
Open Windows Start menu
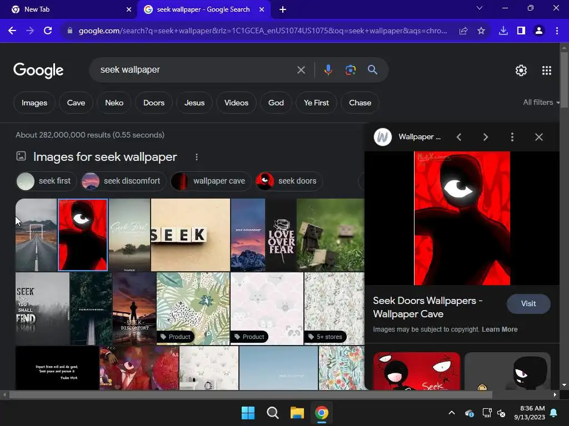(248, 413)
